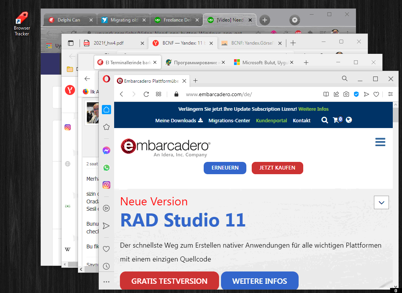402x293 pixels.
Task: Click the Embarcadero logo
Action: (x=166, y=147)
